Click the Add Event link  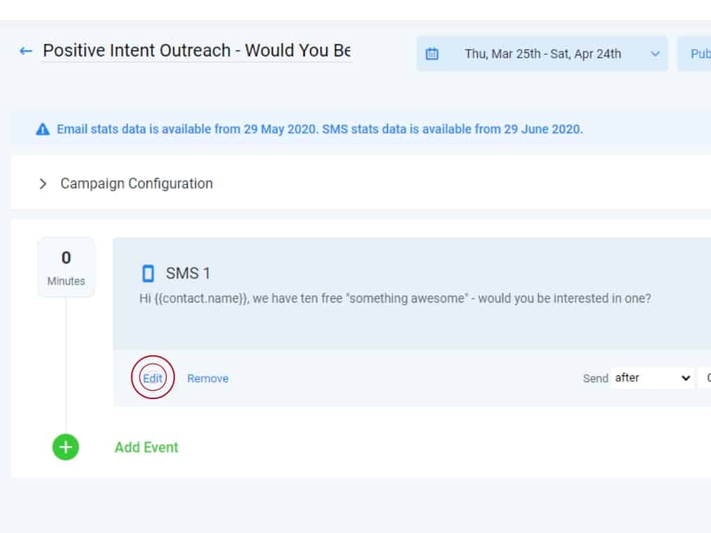(x=147, y=447)
